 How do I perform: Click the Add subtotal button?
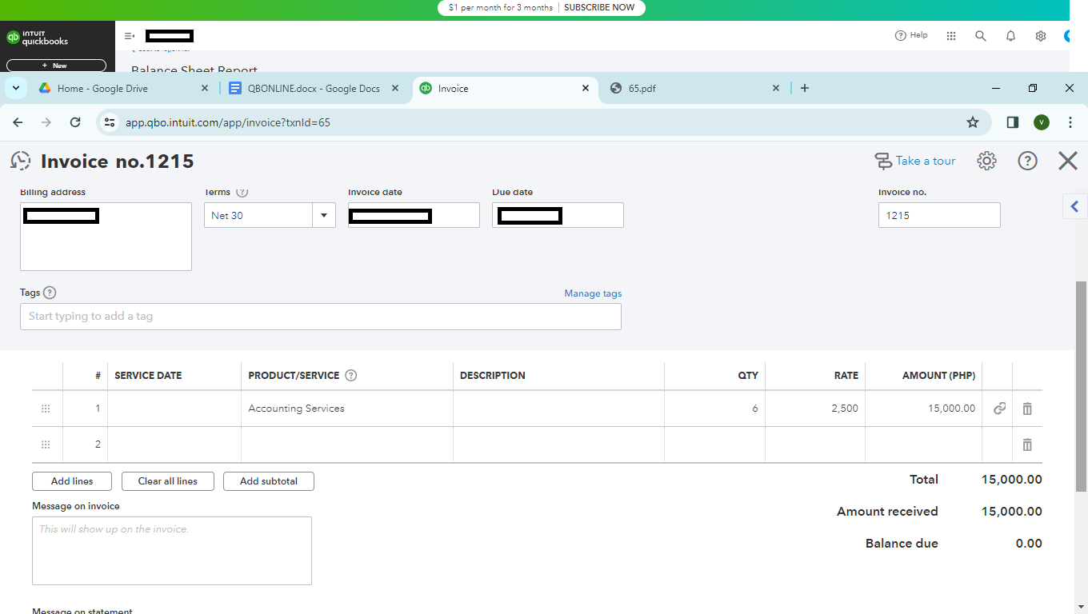pyautogui.click(x=269, y=481)
